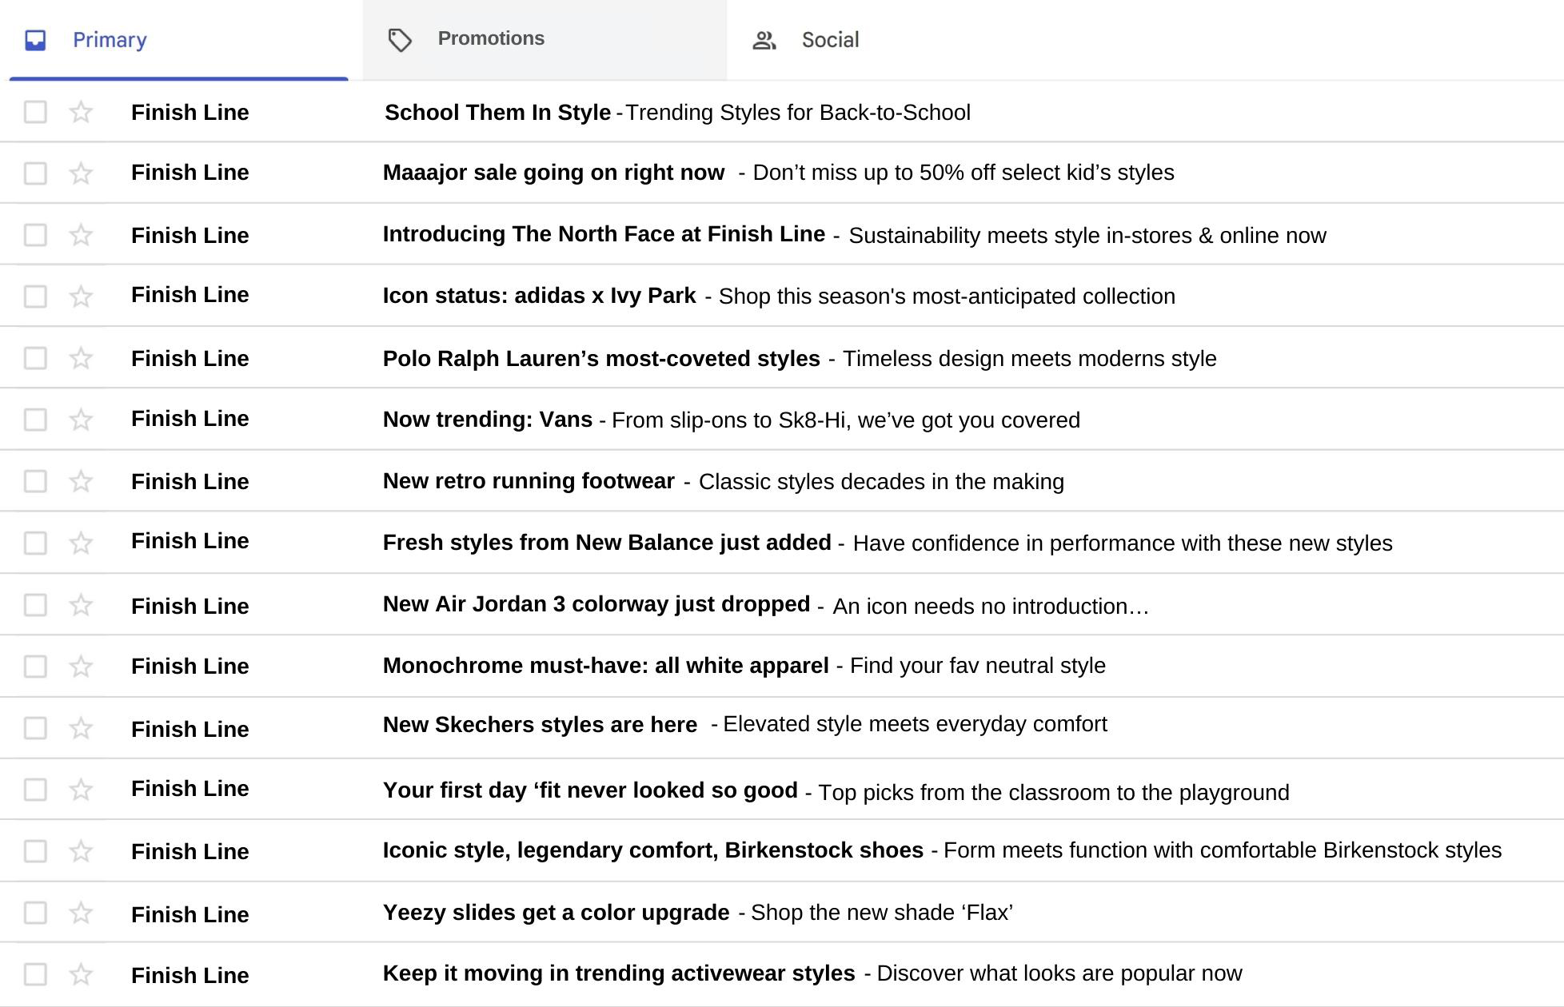Click snippet 'Trending Styles for Back-to-School'
Viewport: 1564px width, 1007px height.
tap(798, 113)
